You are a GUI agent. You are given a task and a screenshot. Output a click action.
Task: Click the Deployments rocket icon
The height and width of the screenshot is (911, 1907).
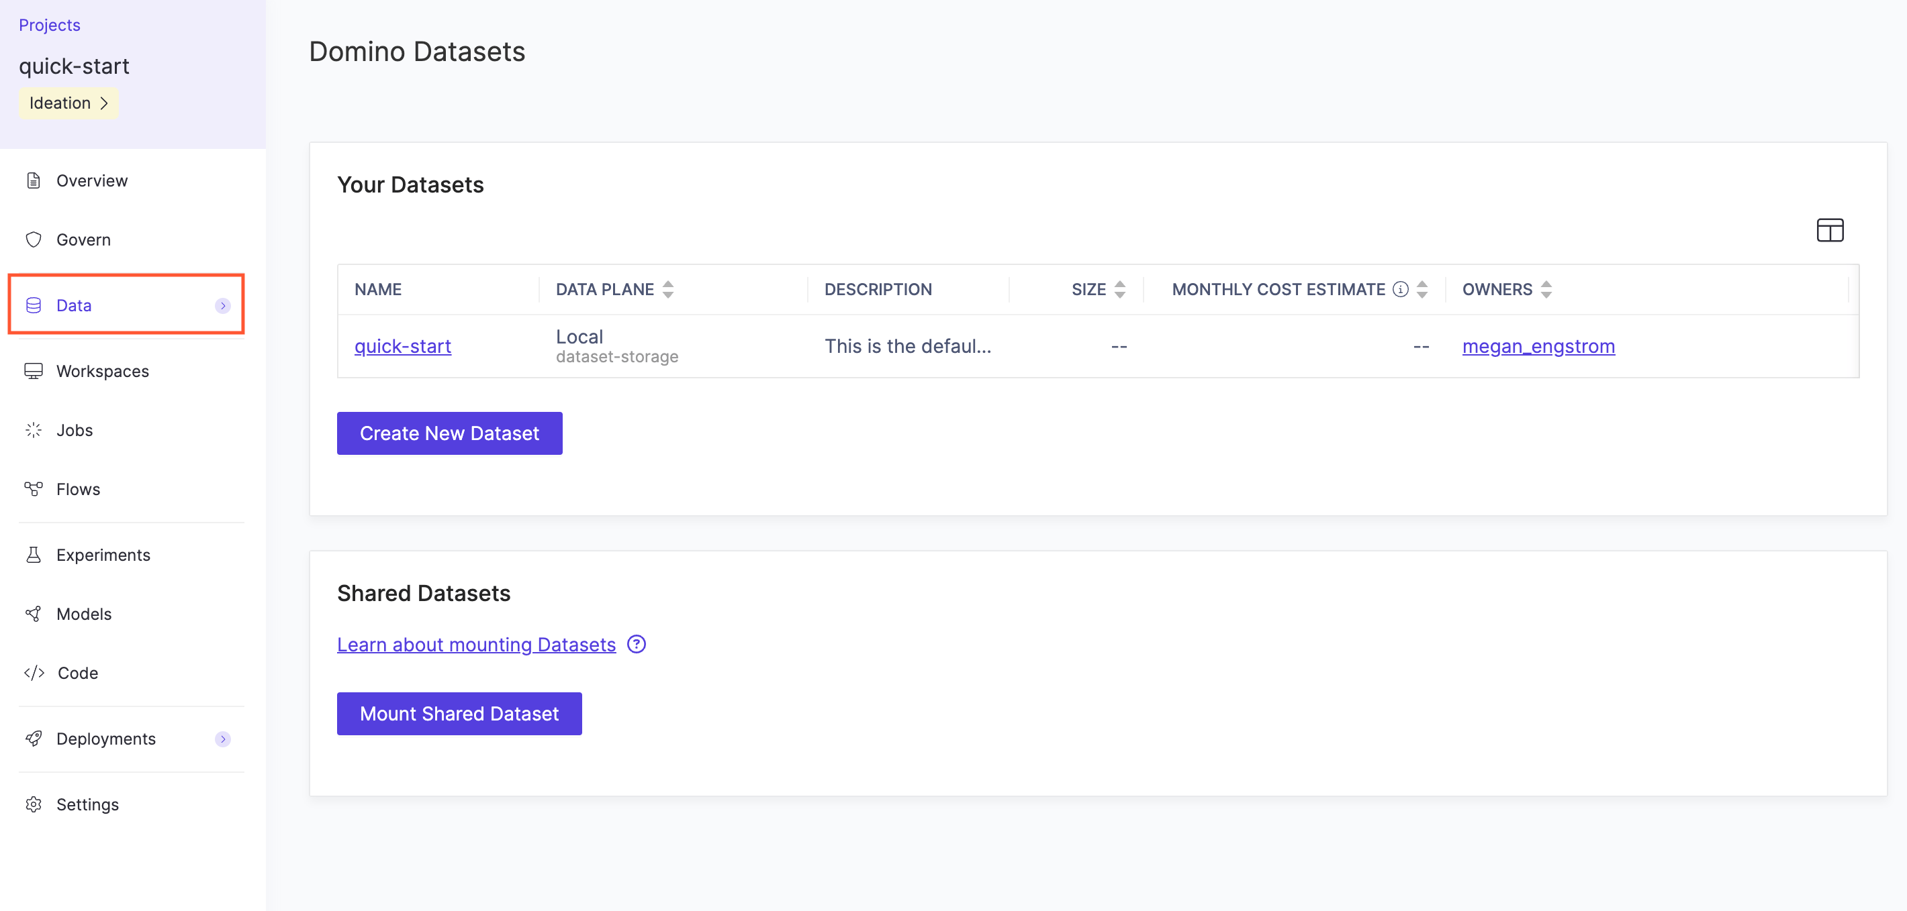[x=34, y=739]
